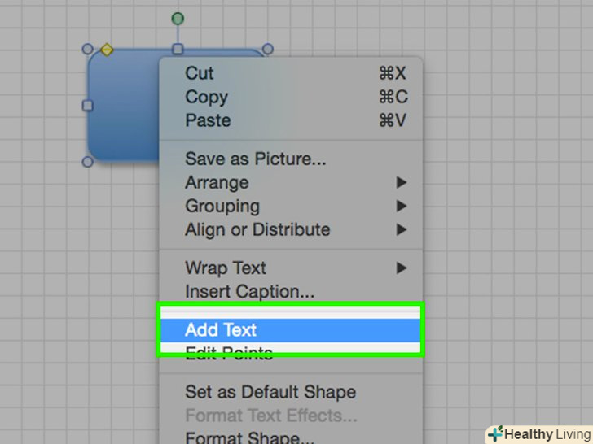This screenshot has height=444, width=593.
Task: Choose Set as Default Shape
Action: tap(269, 392)
